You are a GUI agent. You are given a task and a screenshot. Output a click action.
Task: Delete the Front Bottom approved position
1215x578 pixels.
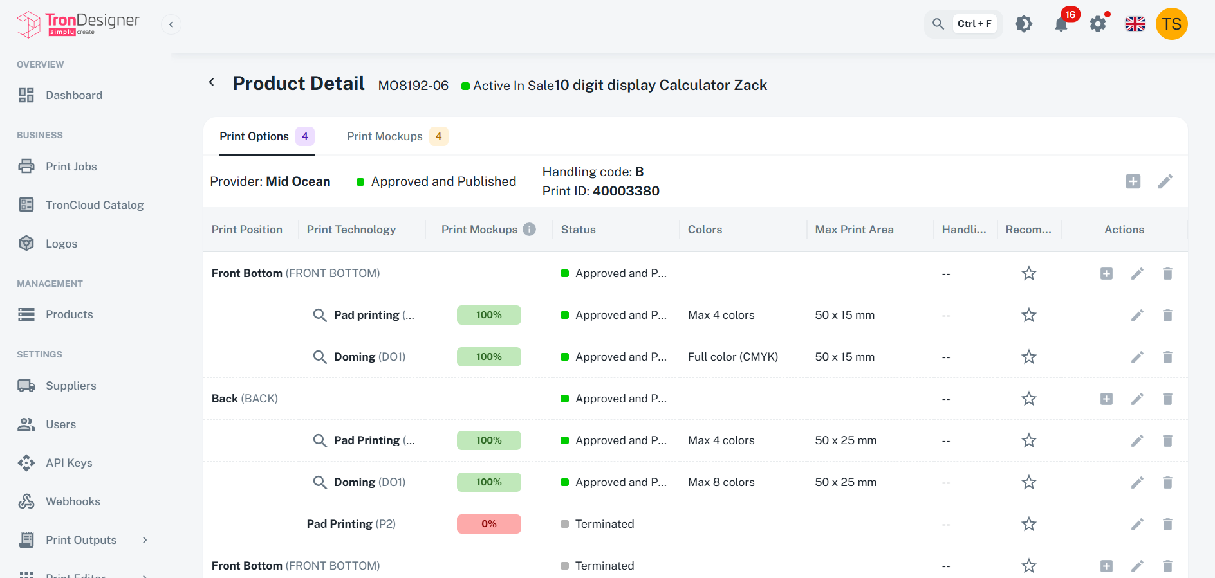(x=1167, y=273)
